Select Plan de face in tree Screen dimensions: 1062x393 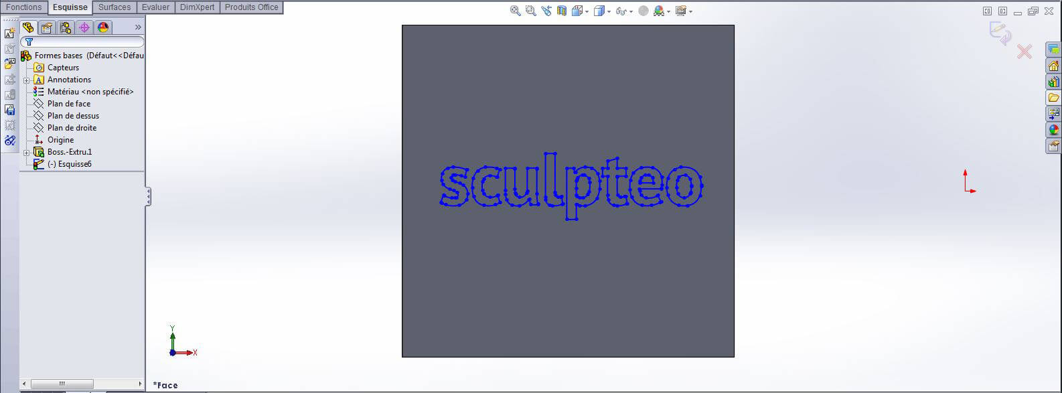(x=62, y=104)
